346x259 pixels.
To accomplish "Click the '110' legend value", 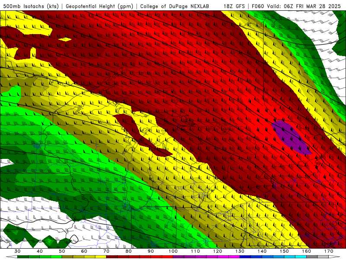I will pyautogui.click(x=195, y=251).
